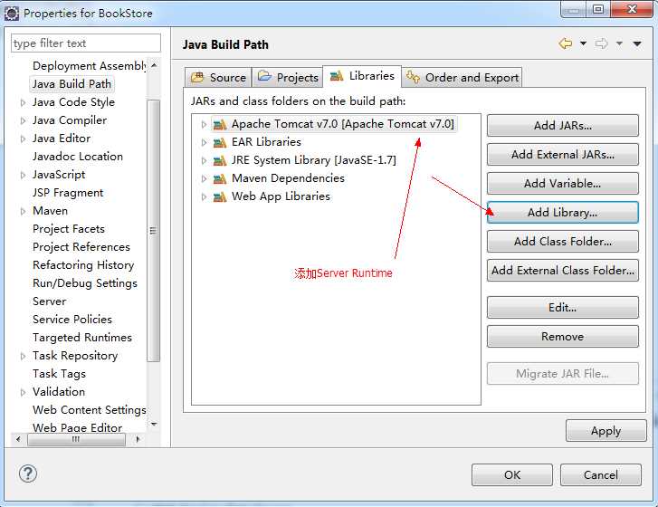Select Web Page Editor in sidebar
The height and width of the screenshot is (507, 658).
pyautogui.click(x=77, y=427)
